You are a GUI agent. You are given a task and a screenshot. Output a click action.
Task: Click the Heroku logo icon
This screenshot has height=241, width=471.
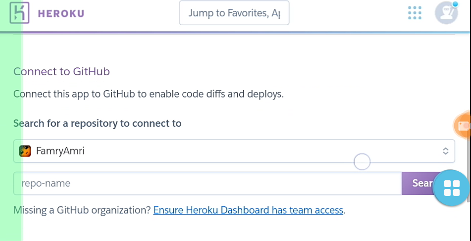coord(20,13)
